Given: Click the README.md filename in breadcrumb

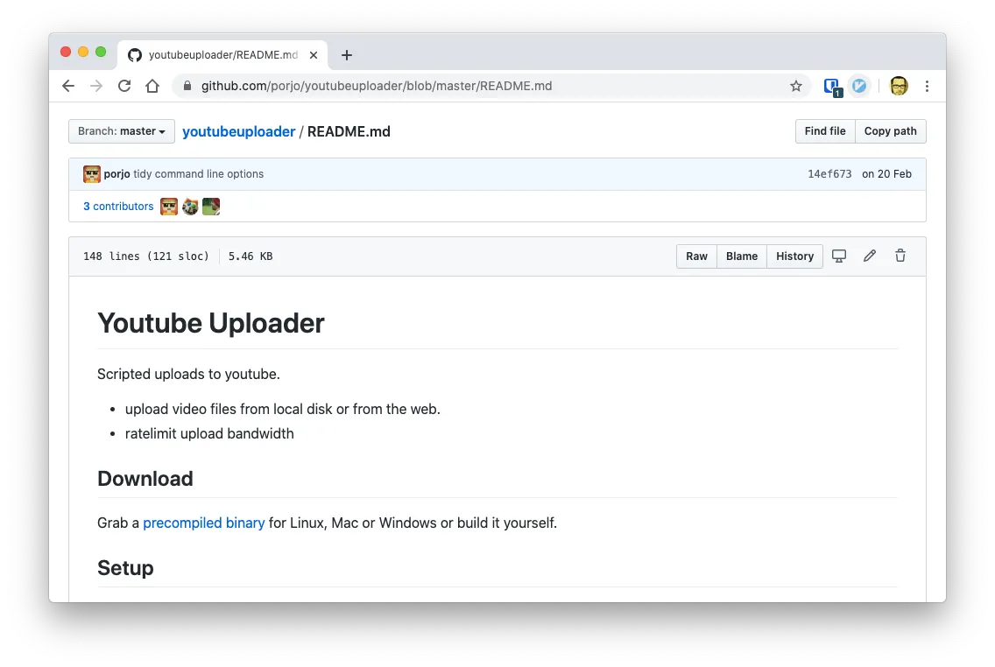Looking at the screenshot, I should coord(349,131).
